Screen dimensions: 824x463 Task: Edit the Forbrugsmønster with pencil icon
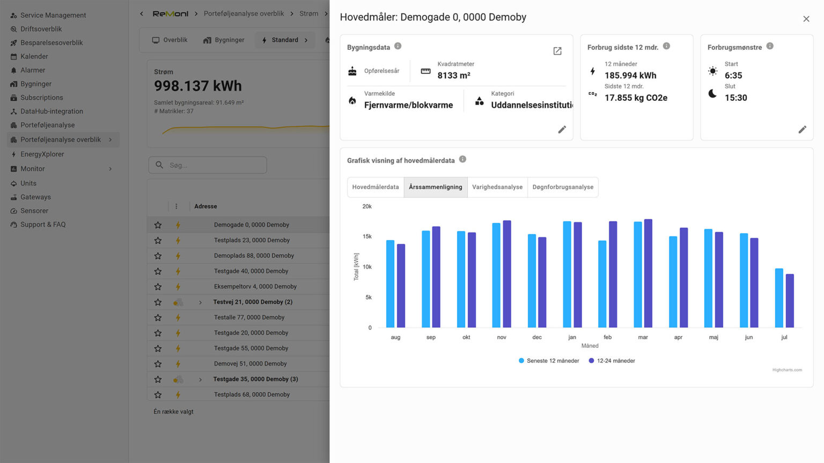(802, 130)
